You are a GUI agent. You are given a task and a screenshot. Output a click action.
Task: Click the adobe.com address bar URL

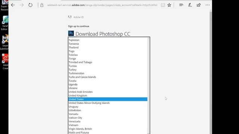[102, 5]
